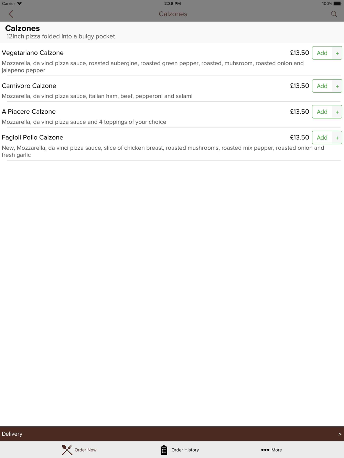Add A Piacere Calzone to order
This screenshot has width=344, height=458.
[322, 112]
